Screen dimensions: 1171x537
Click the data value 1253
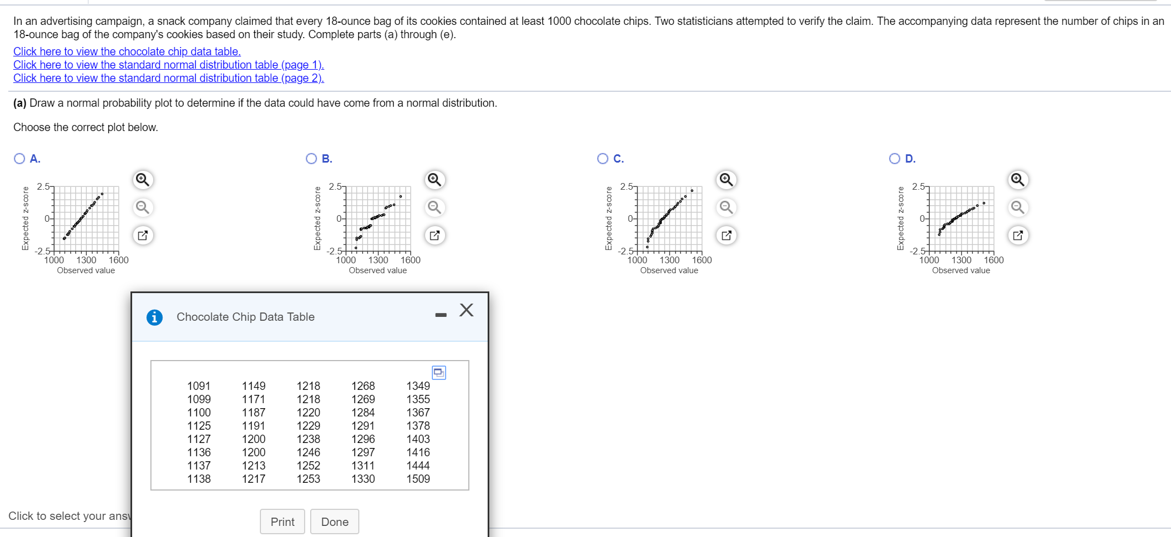pos(309,479)
